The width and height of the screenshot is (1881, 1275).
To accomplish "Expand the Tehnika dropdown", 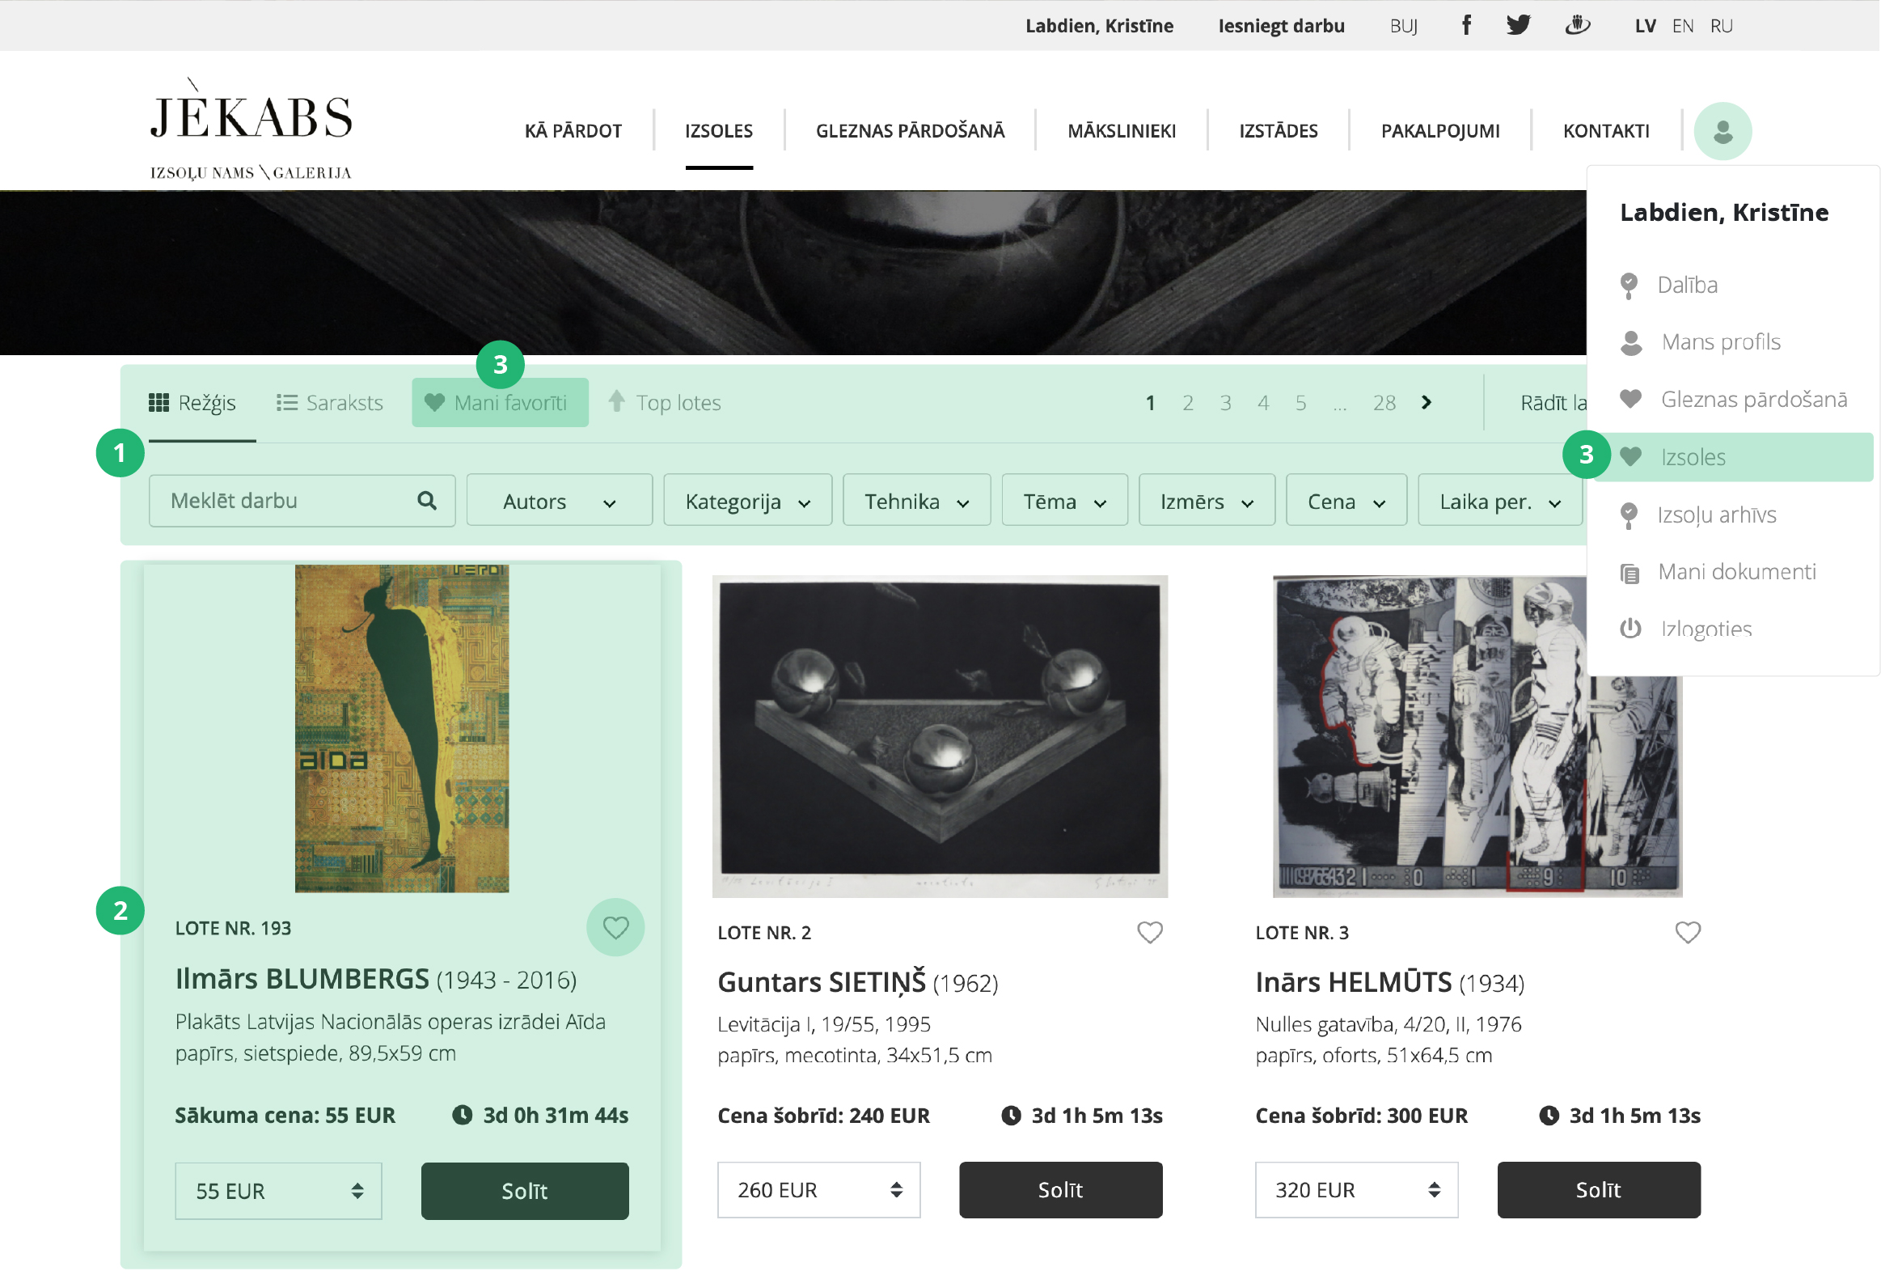I will 916,501.
